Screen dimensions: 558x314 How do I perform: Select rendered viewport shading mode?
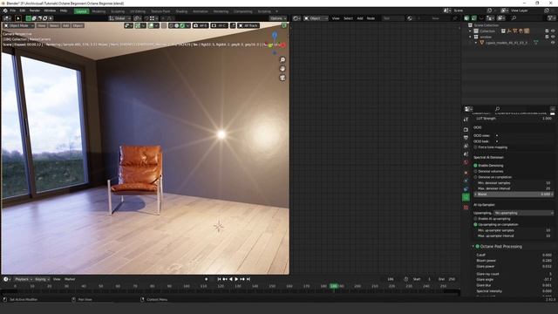182,25
